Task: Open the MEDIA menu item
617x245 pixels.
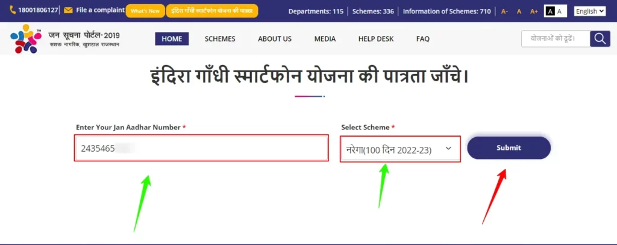Action: point(325,39)
